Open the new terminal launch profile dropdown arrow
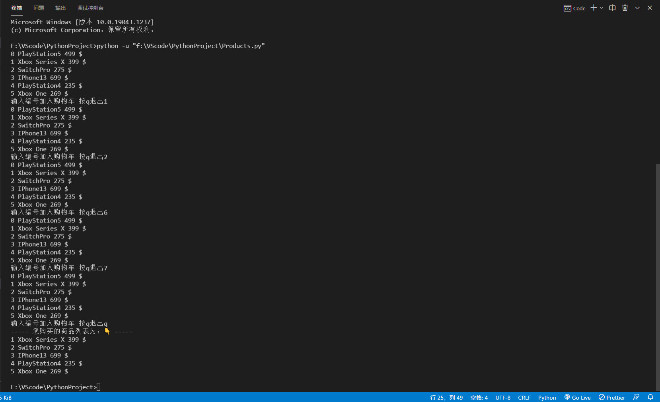Image resolution: width=660 pixels, height=402 pixels. click(602, 8)
